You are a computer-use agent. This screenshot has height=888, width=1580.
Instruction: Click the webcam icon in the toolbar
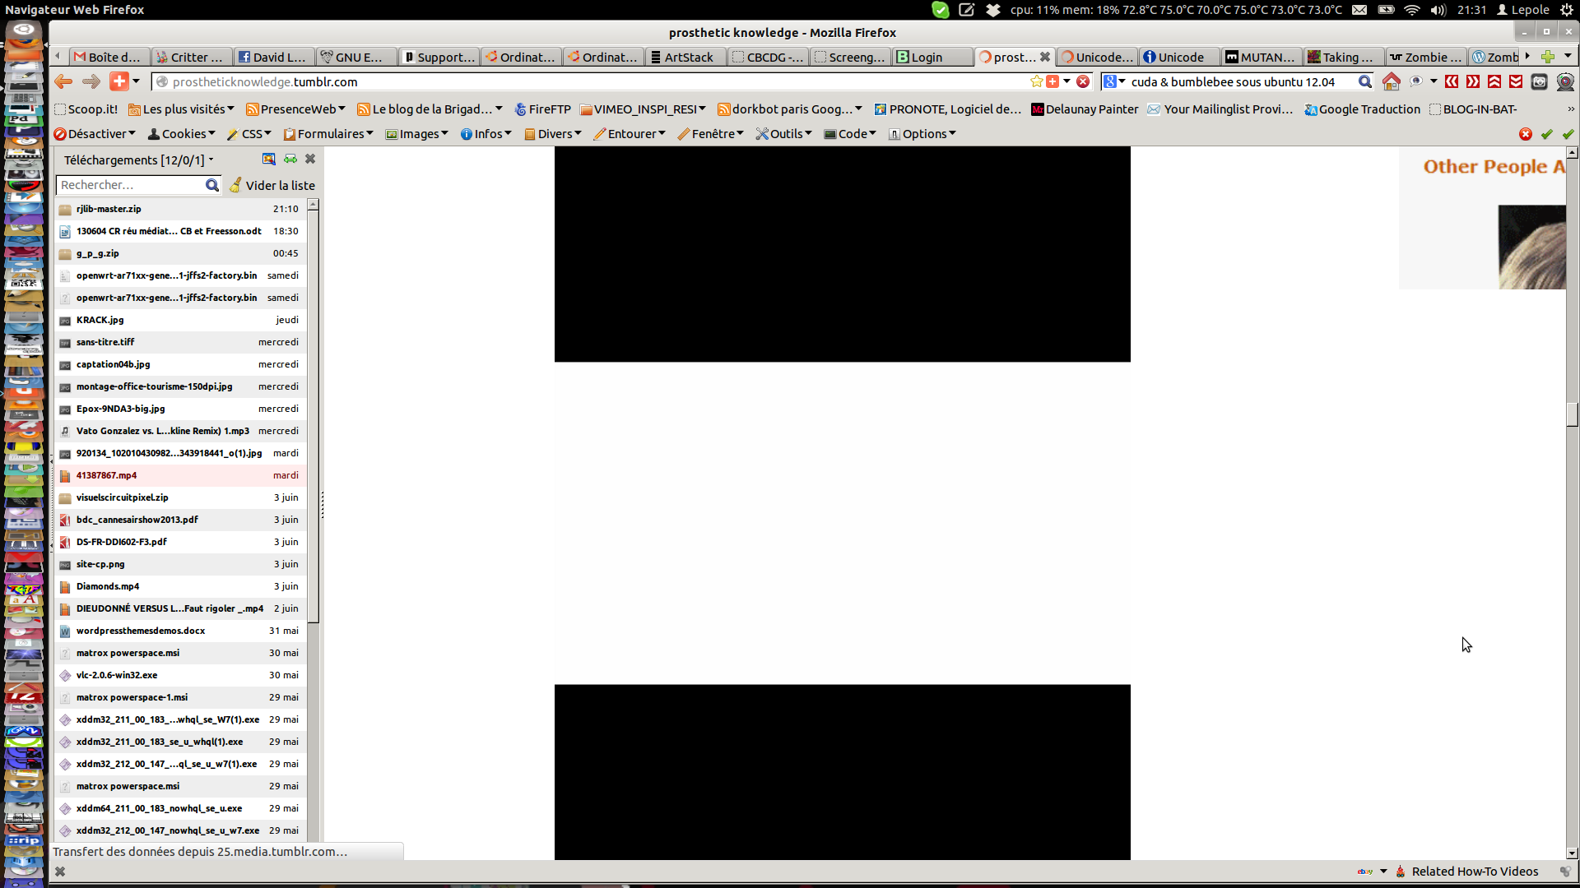pos(1565,81)
